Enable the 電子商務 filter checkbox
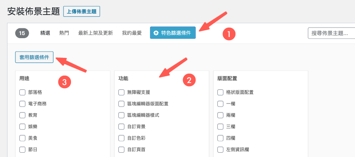Image resolution: width=355 pixels, height=157 pixels. pos(22,104)
